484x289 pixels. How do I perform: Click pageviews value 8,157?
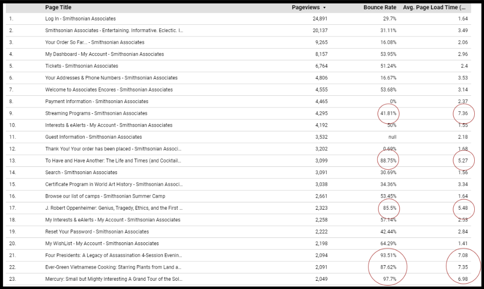click(321, 54)
